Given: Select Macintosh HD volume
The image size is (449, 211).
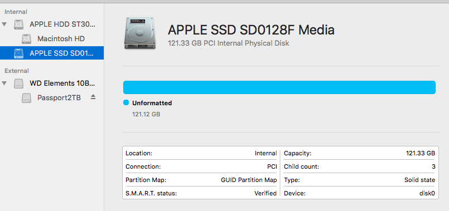Looking at the screenshot, I should (61, 39).
